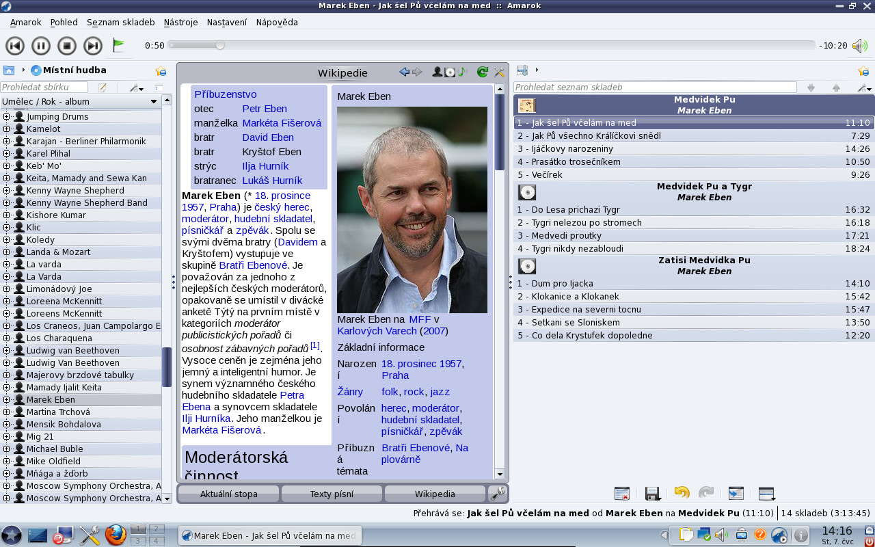The width and height of the screenshot is (875, 547).
Task: Click the help question mark tray icon
Action: point(759,535)
